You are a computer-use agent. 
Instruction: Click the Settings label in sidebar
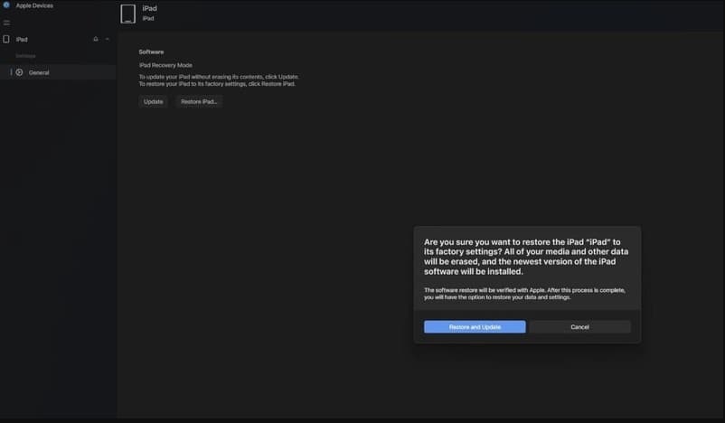coord(25,56)
